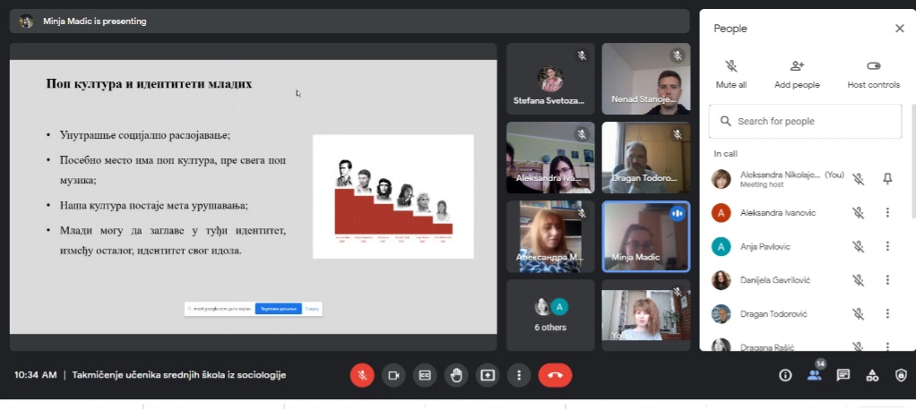Open the host controls shield icon
The width and height of the screenshot is (916, 409).
(901, 375)
